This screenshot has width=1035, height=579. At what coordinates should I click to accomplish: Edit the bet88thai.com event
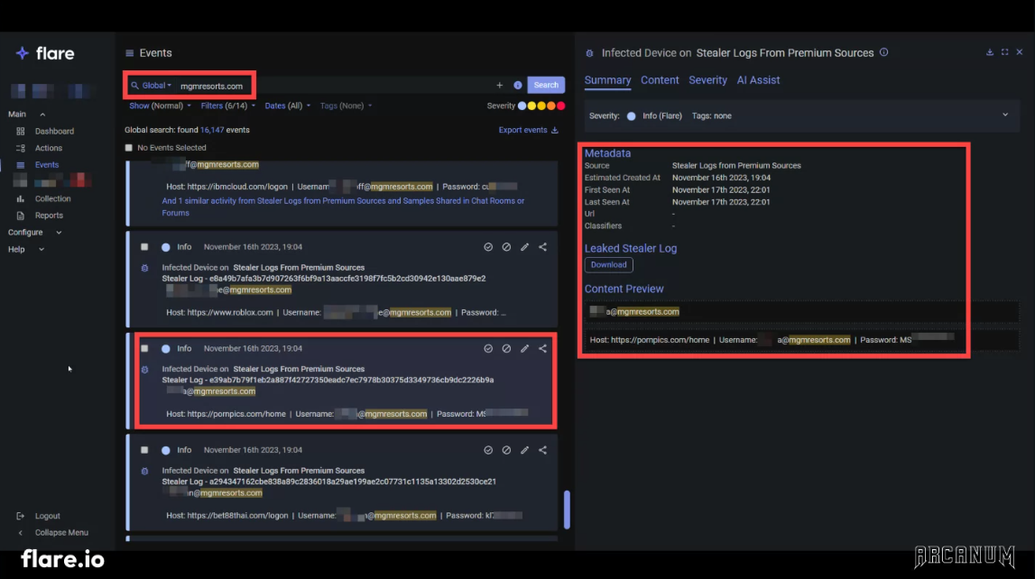(x=525, y=450)
